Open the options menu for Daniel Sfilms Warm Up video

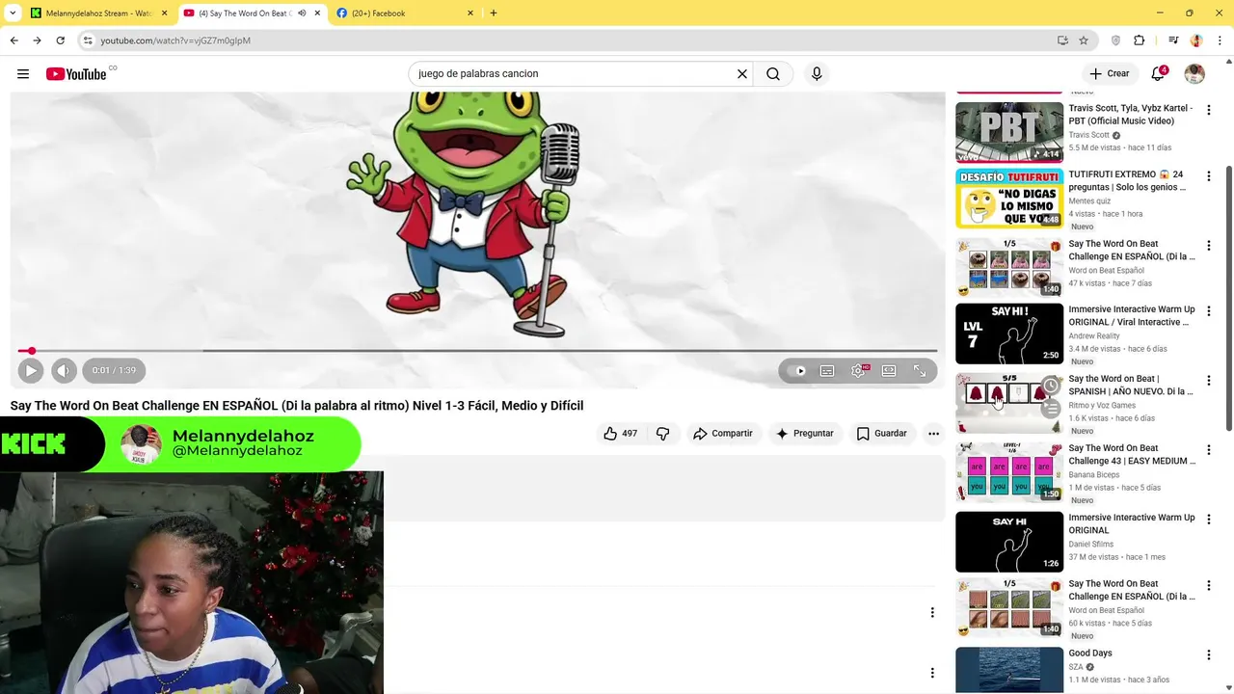[1208, 520]
